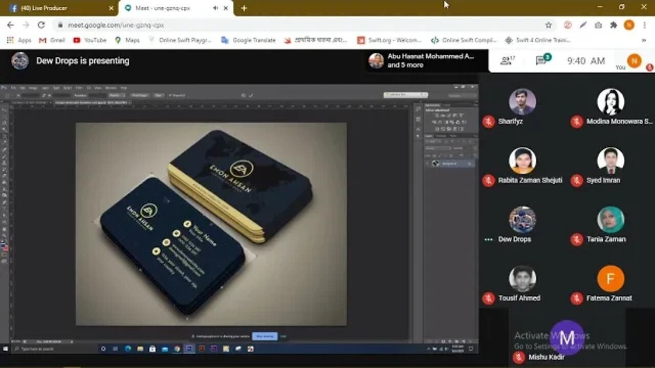Viewport: 655px width, 368px height.
Task: Add Vibrance adjustment in Adjustments panel
Action: tap(461, 116)
